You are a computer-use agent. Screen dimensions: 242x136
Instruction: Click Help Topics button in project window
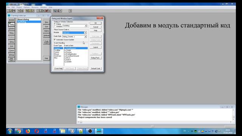point(11,59)
